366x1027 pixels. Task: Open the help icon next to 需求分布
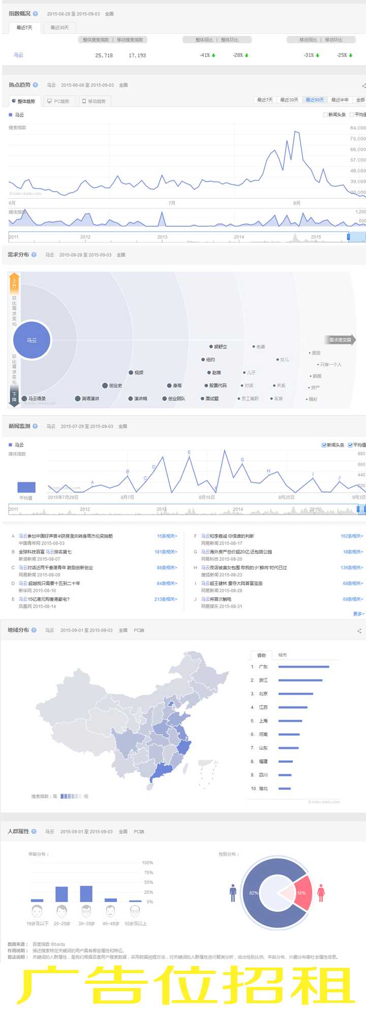coord(34,255)
